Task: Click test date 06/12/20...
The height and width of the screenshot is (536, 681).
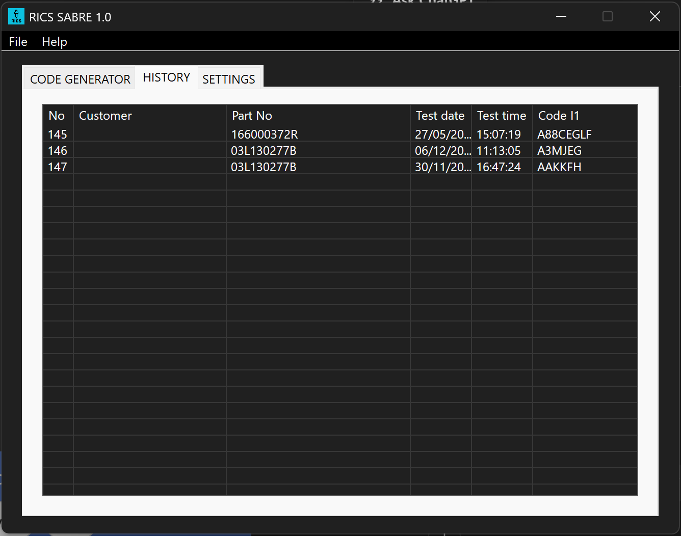Action: [x=443, y=151]
